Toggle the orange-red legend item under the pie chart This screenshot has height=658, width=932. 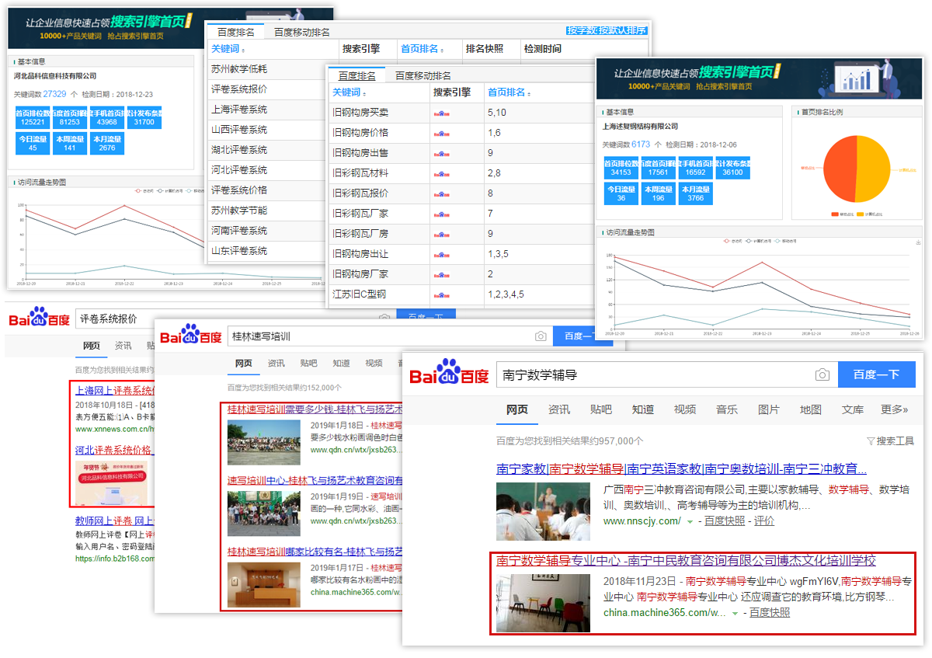[841, 213]
